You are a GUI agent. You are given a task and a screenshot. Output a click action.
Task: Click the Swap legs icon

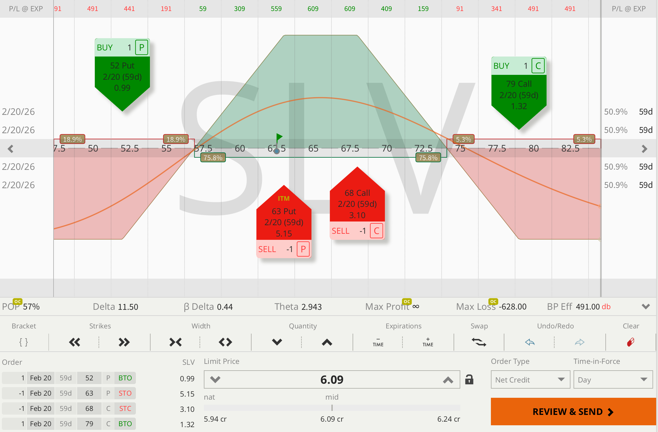(479, 342)
